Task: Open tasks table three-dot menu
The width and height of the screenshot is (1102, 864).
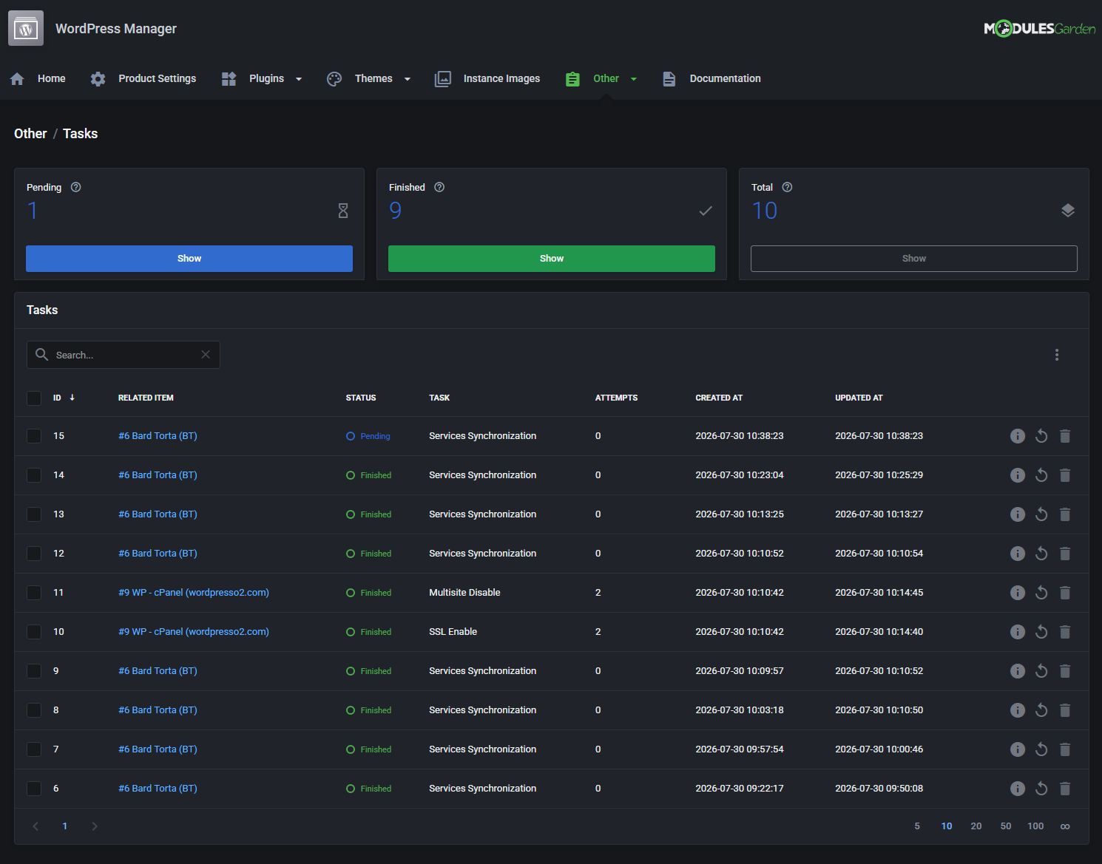Action: click(x=1057, y=355)
